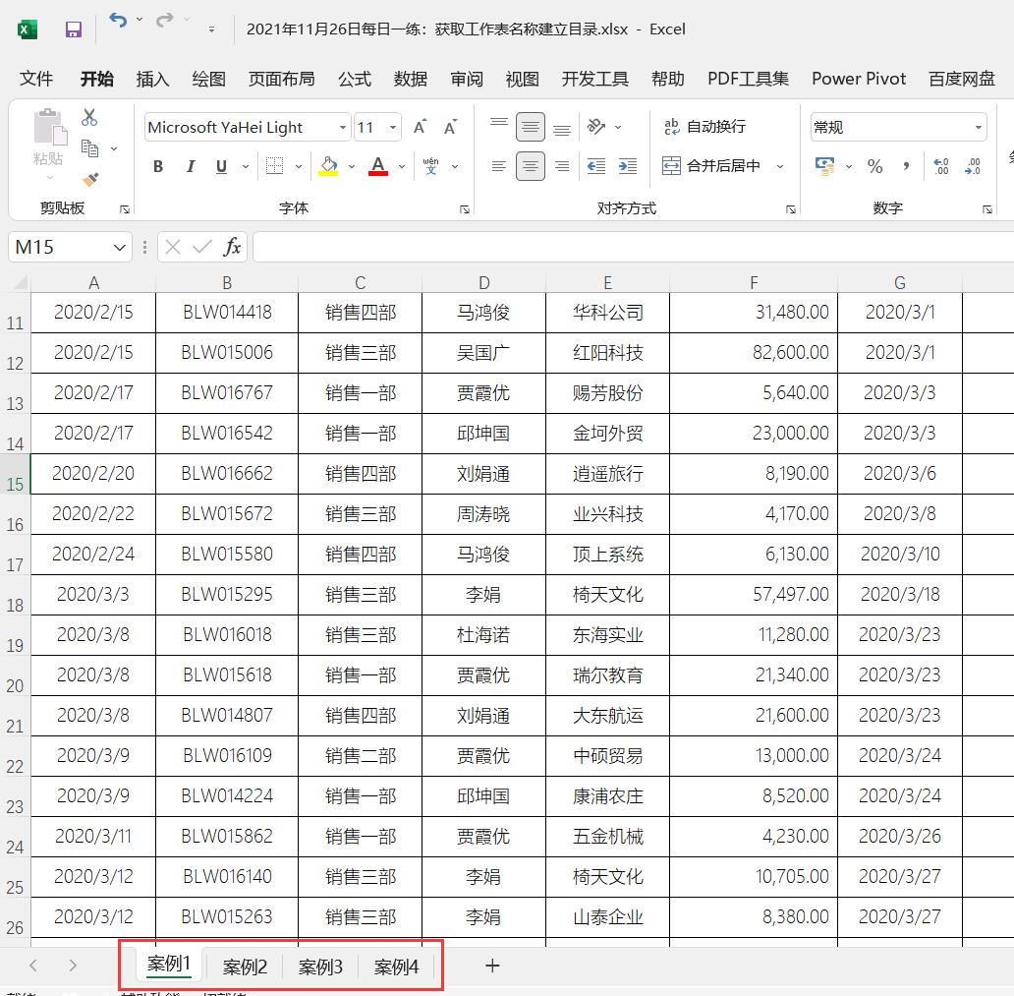Click the Undo arrow icon
This screenshot has height=996, width=1014.
pyautogui.click(x=118, y=20)
